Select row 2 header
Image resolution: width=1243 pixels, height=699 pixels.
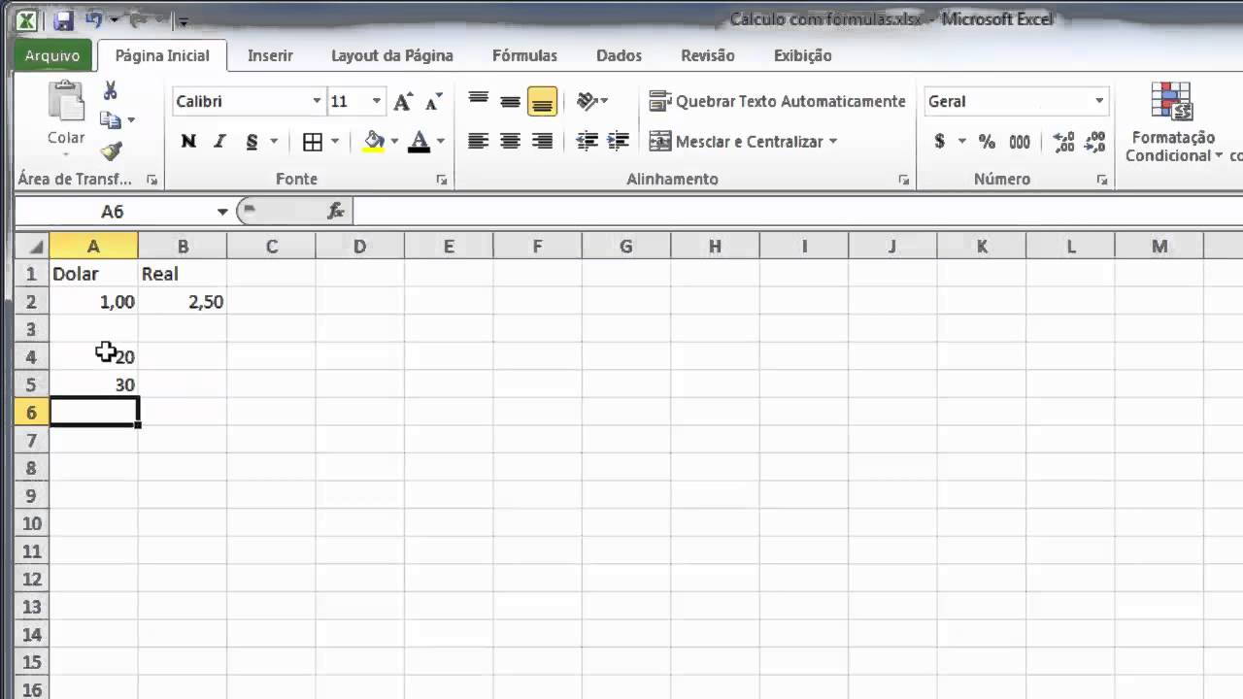[x=32, y=302]
